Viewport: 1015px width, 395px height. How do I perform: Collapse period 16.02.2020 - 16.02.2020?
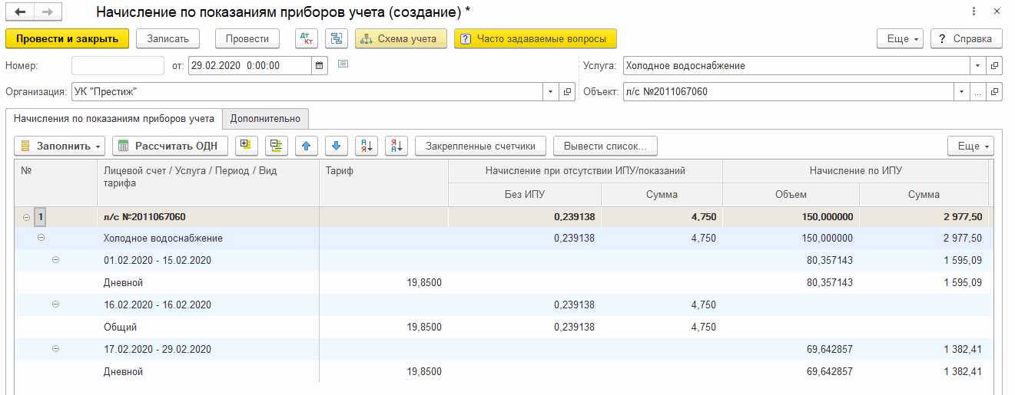(55, 304)
